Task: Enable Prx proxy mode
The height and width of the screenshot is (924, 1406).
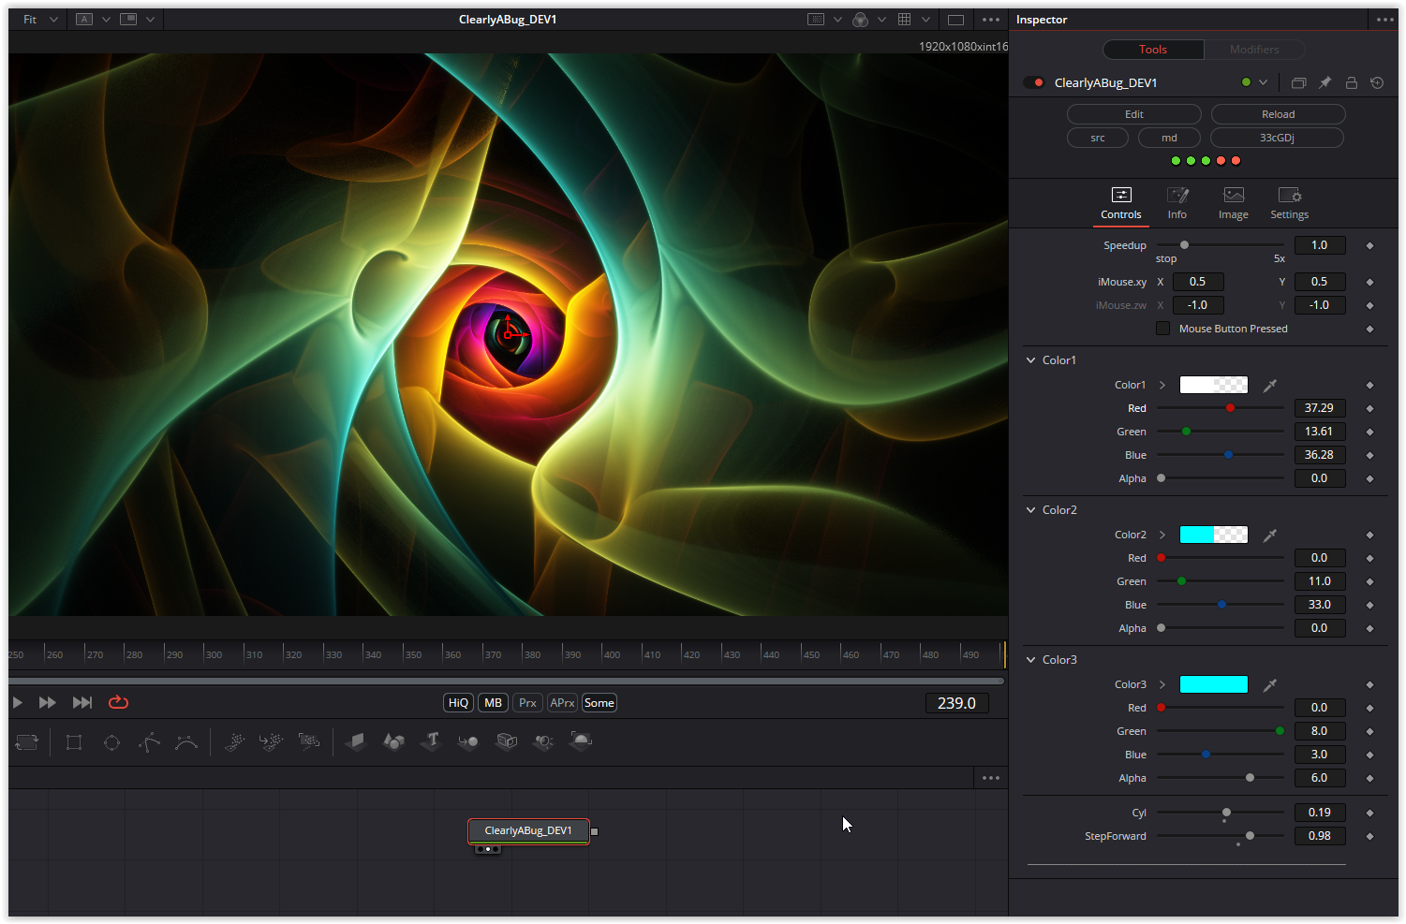Action: pyautogui.click(x=528, y=703)
